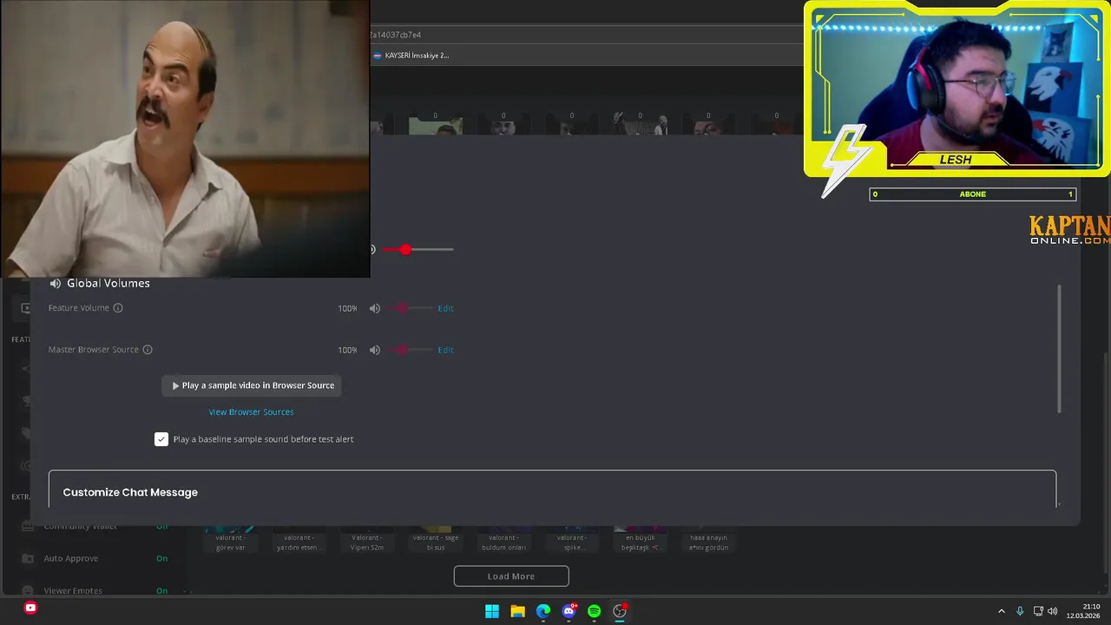Play a sample video in Browser Source

coord(252,385)
